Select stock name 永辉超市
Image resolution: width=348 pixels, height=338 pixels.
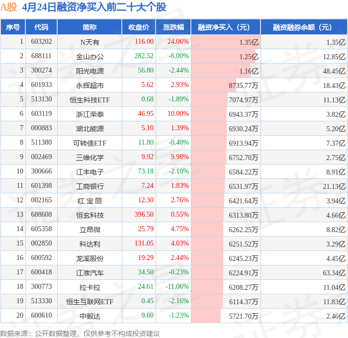tap(89, 85)
